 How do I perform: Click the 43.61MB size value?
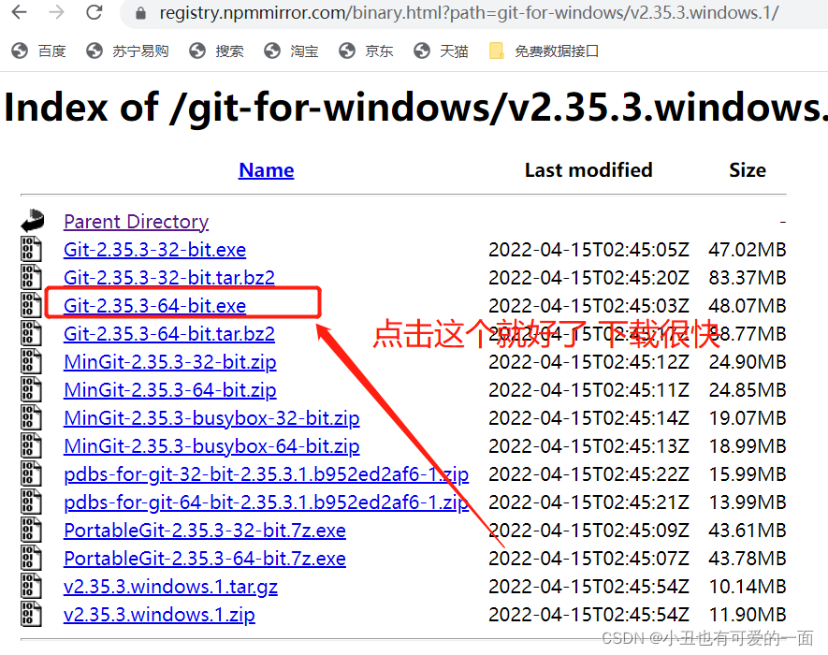(x=748, y=531)
